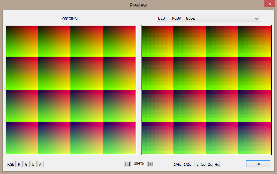Set zoom to 4x

(x=217, y=164)
